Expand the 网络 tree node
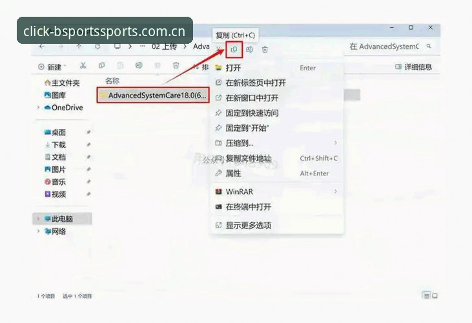The height and width of the screenshot is (323, 472). [38, 231]
